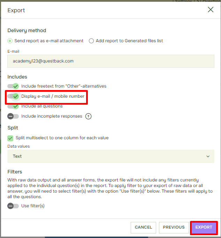Toggle Display e-mail / mobile number switch

coord(13,96)
